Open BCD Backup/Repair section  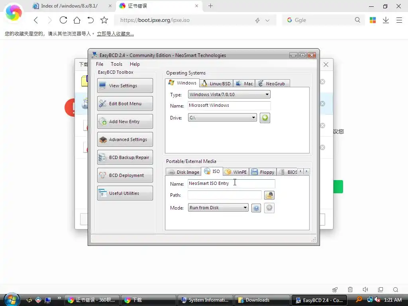(125, 157)
